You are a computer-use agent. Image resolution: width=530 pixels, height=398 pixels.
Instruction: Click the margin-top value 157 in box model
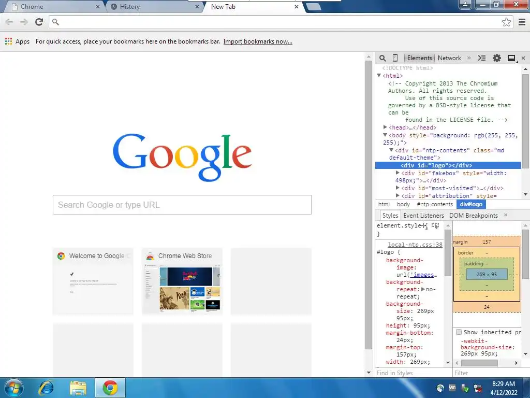tap(487, 241)
